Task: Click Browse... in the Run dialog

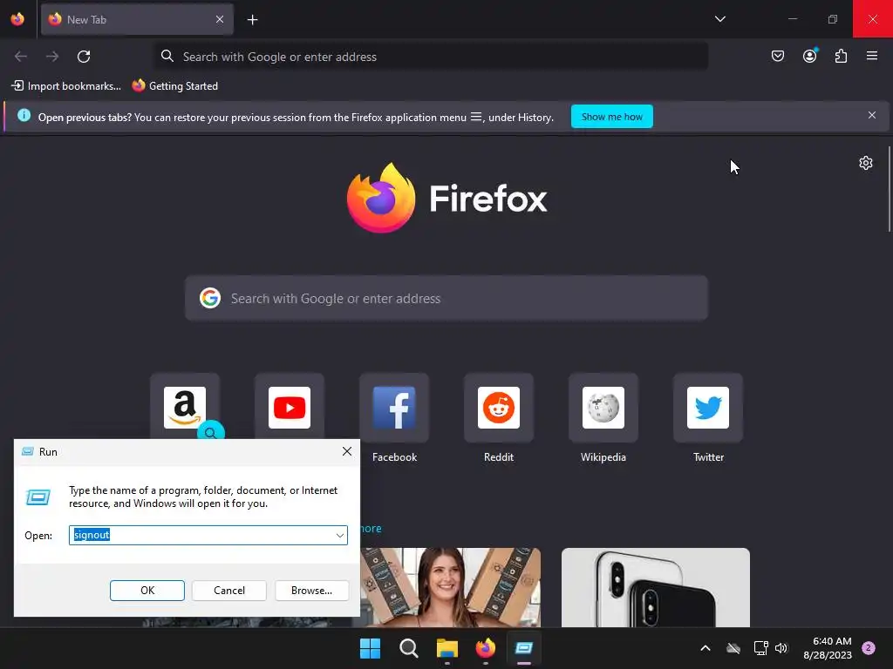Action: point(311,591)
